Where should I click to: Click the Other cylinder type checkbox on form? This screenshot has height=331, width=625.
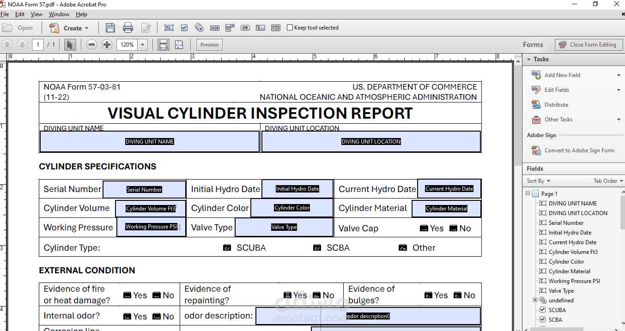[x=403, y=248]
